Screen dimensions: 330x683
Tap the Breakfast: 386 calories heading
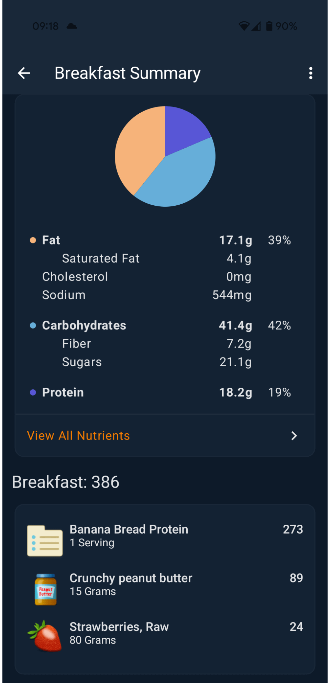[66, 482]
